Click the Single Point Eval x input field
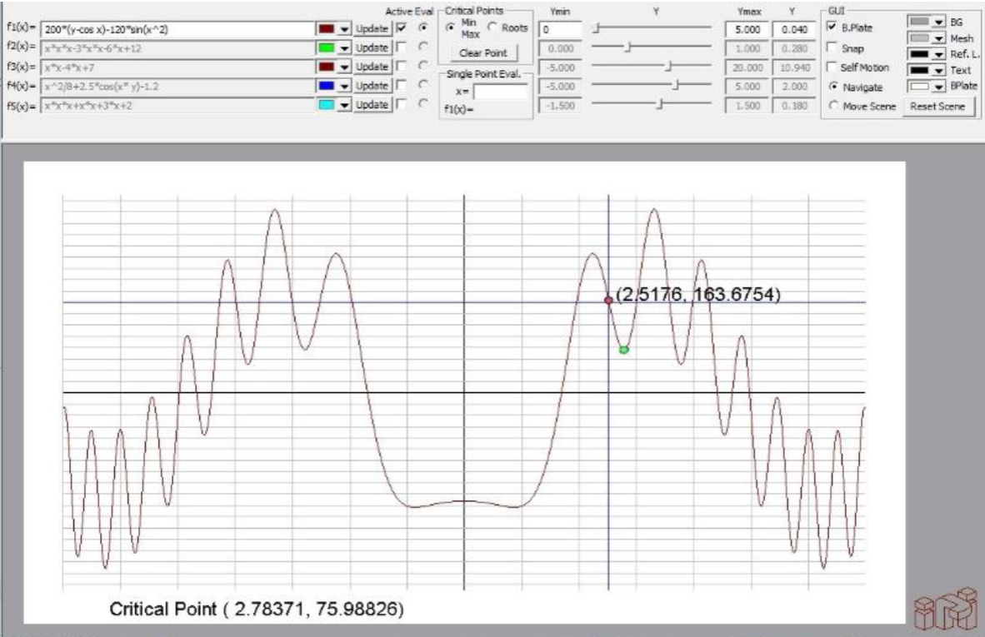This screenshot has width=985, height=637. coord(500,92)
